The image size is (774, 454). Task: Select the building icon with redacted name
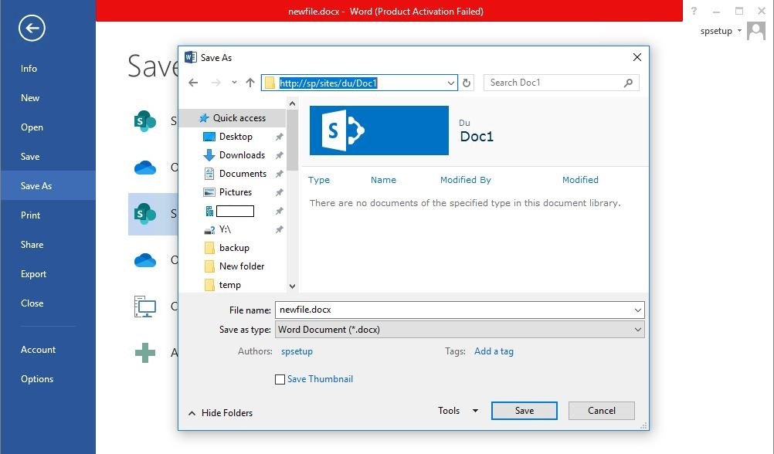(x=209, y=212)
